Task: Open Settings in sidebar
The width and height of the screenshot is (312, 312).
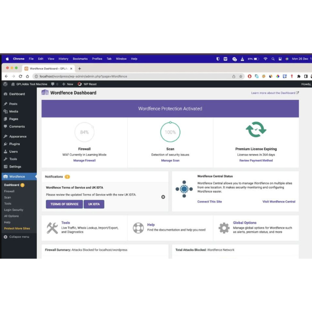Action: pyautogui.click(x=15, y=167)
